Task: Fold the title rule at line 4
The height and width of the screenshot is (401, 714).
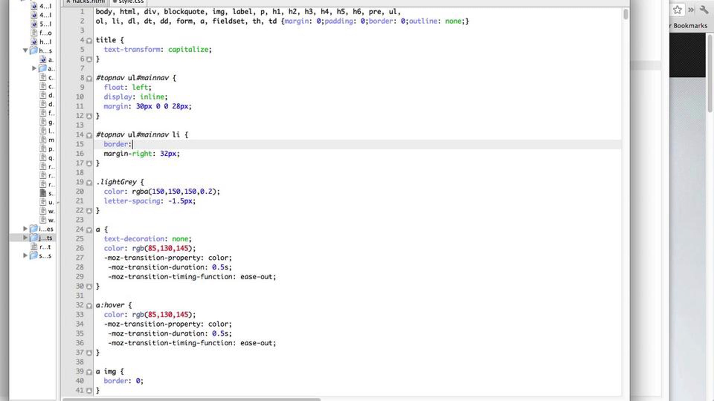Action: [89, 40]
